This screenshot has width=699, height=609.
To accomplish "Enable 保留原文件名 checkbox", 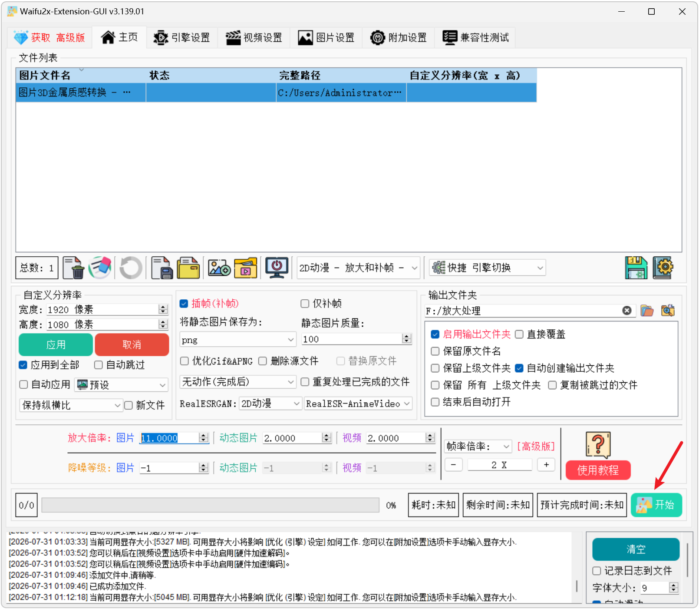I will (x=435, y=351).
